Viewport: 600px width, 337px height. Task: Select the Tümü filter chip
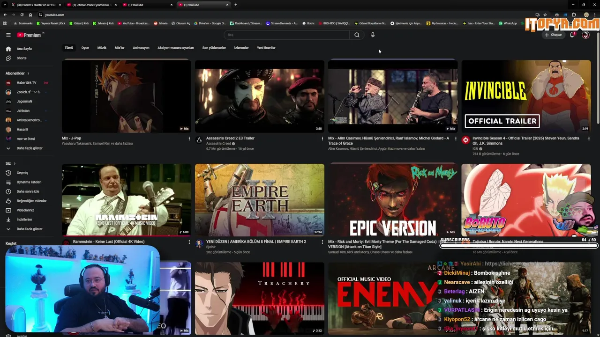pyautogui.click(x=69, y=48)
